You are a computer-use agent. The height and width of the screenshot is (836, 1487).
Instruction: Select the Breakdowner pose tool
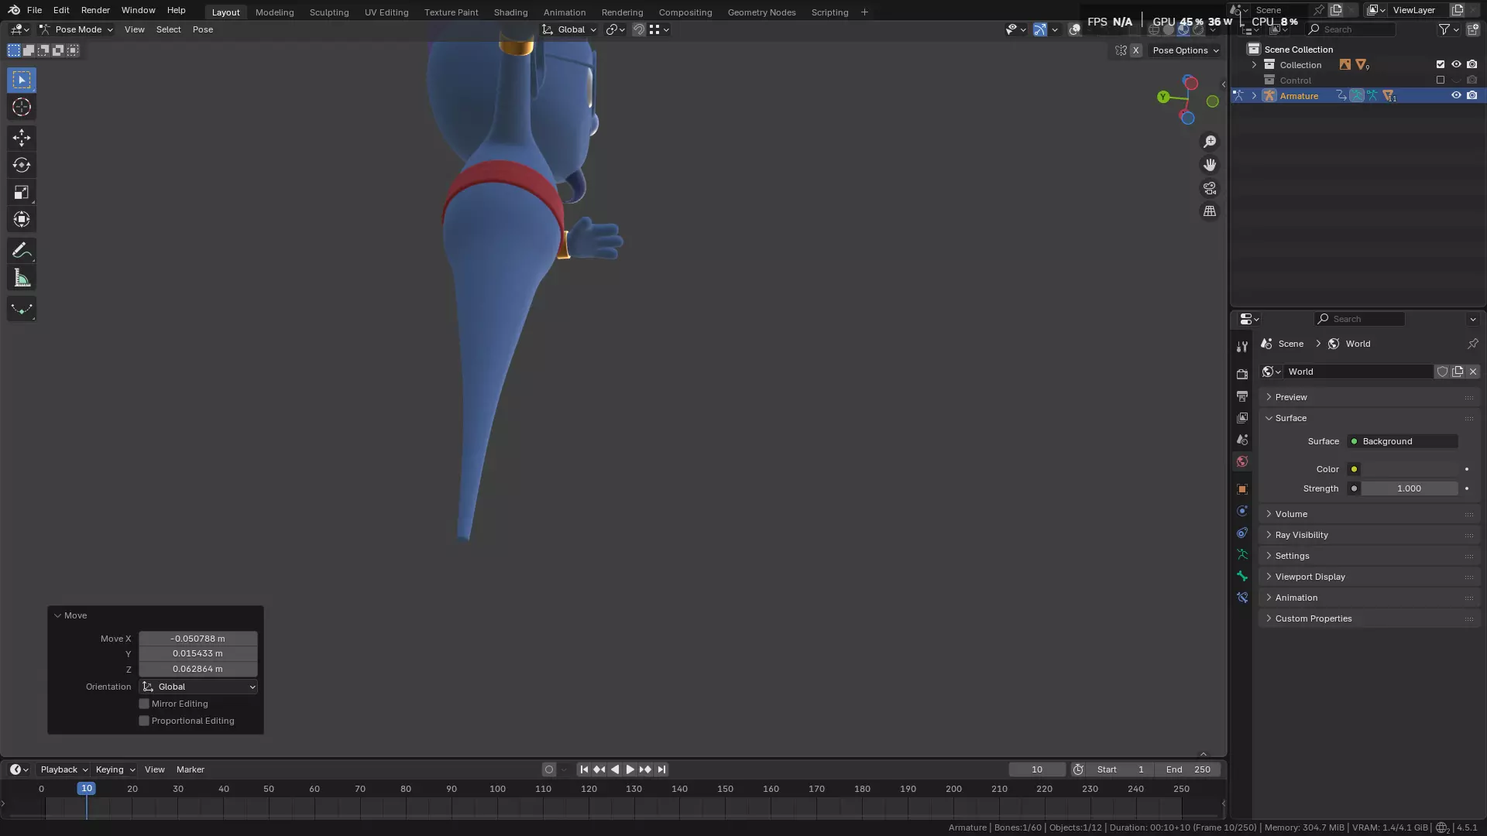click(x=22, y=309)
